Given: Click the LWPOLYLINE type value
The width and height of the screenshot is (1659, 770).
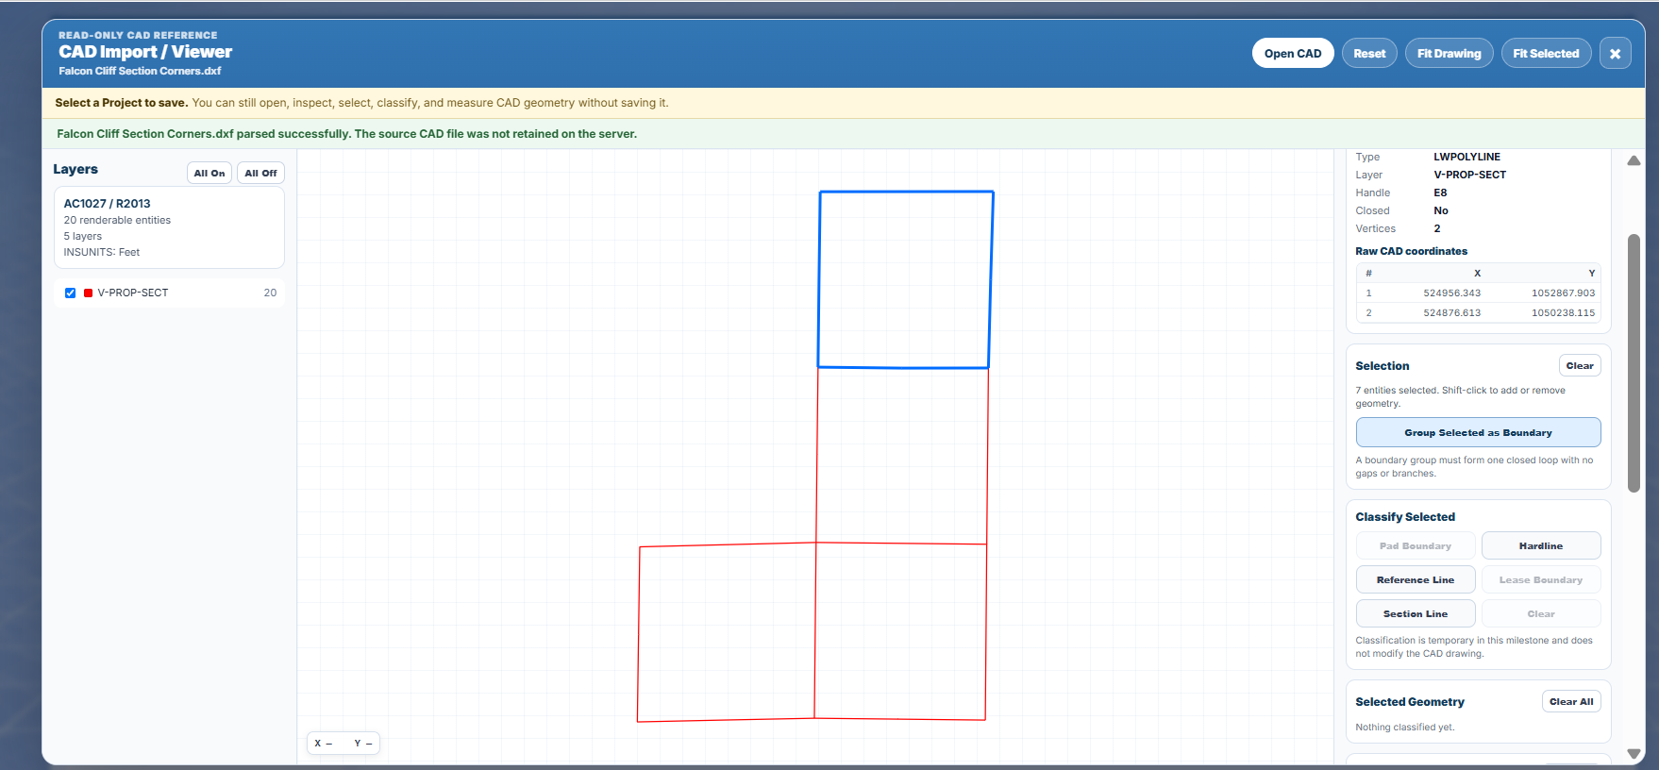Looking at the screenshot, I should (x=1466, y=157).
